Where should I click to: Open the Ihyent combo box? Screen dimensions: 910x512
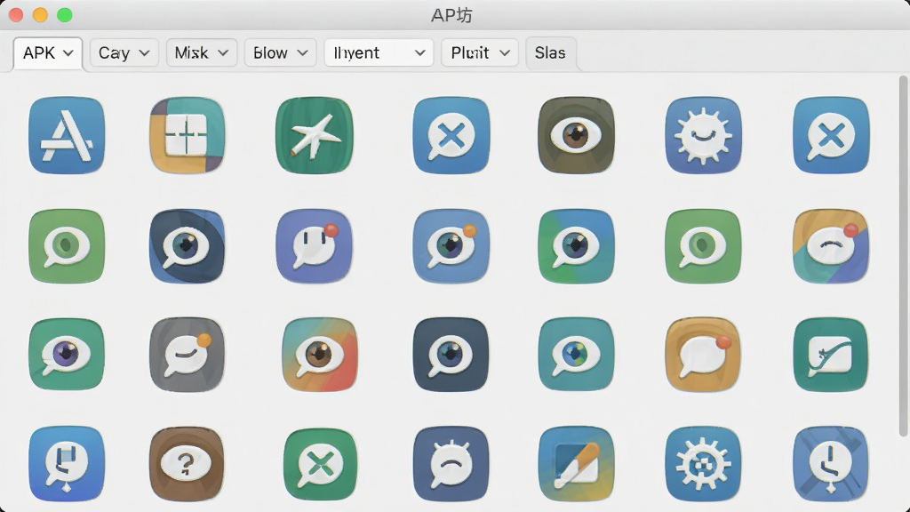(379, 52)
